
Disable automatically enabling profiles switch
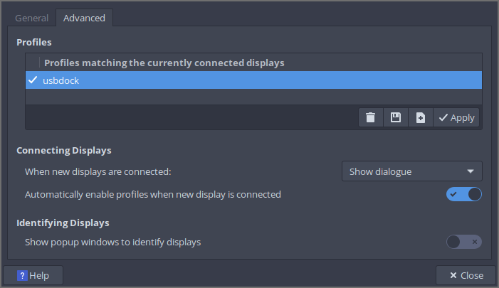pos(464,194)
